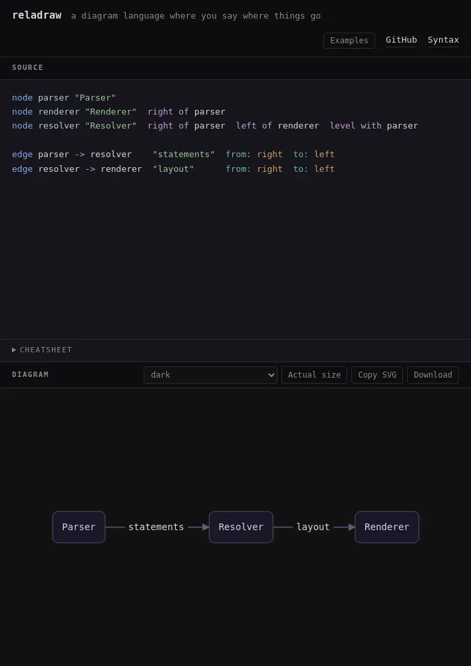Download the diagram
This screenshot has height=666, width=471.
pos(433,374)
